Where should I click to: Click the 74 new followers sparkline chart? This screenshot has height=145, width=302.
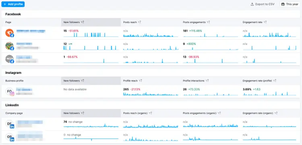pyautogui.click(x=91, y=126)
